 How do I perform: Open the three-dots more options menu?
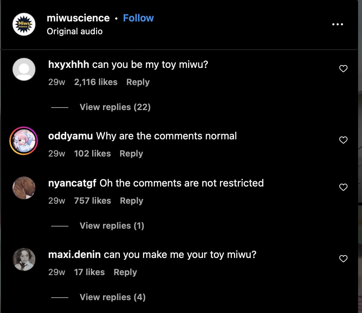coord(337,24)
